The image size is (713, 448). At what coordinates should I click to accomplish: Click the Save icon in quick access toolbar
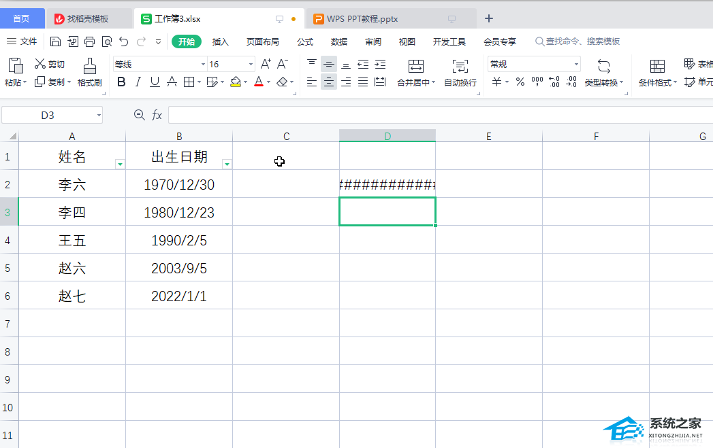coord(56,41)
